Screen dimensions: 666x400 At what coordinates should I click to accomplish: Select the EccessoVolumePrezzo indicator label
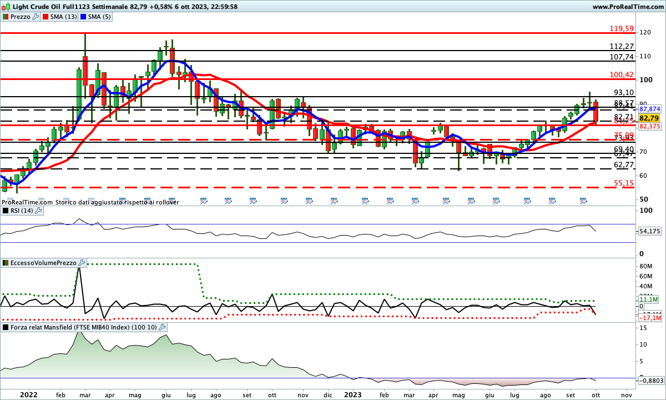44,263
